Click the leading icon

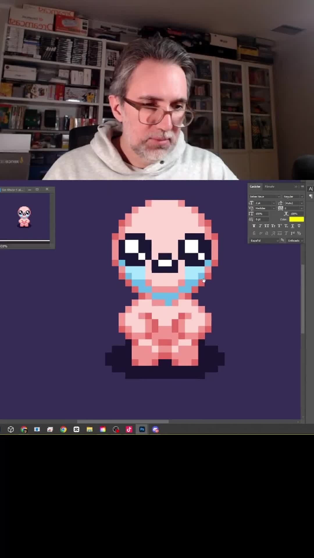pos(281,203)
